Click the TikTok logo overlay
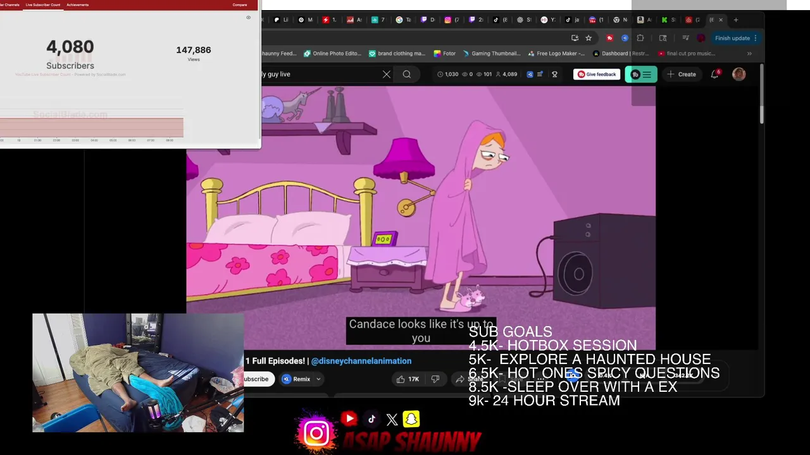Screen dimensions: 810x455 pyautogui.click(x=371, y=418)
